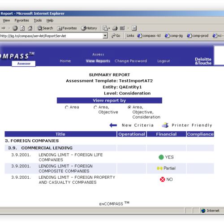
Task: Click the Internet zone status bar indicator
Action: pyautogui.click(x=210, y=211)
